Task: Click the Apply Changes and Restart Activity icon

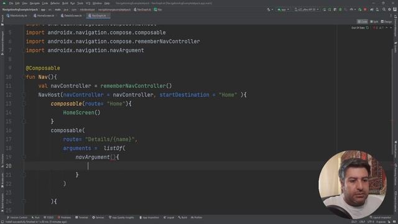Action: point(324,10)
